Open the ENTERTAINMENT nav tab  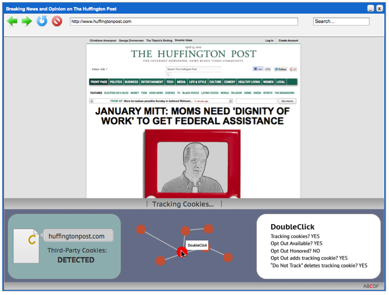[x=152, y=82]
